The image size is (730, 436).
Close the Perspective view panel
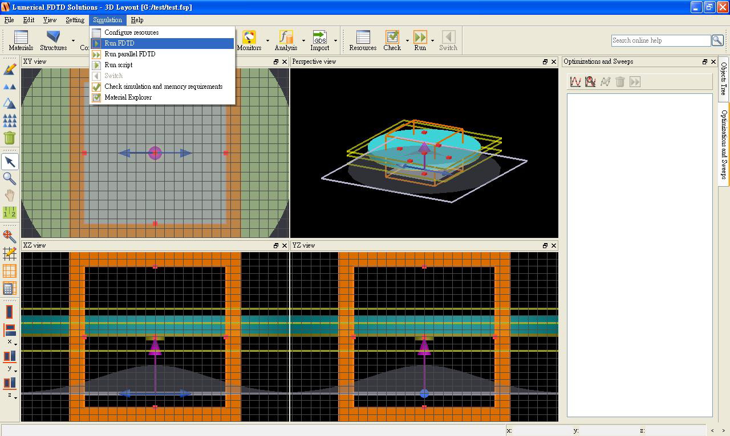(x=554, y=61)
